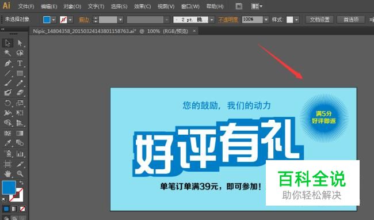This screenshot has height=220, width=374.
Task: Open the 样式 style dropdown arrow
Action: coord(296,20)
